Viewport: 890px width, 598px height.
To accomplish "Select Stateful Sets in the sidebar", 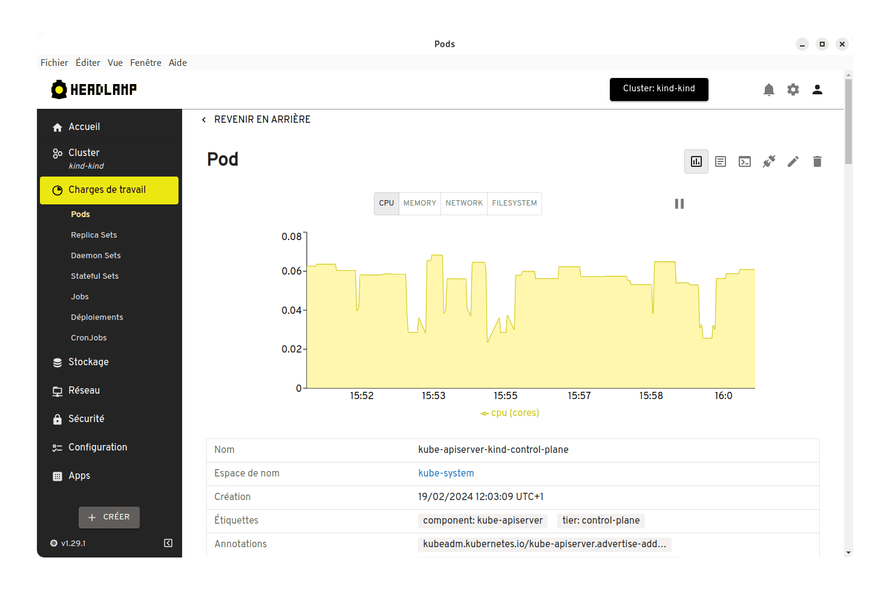I will (94, 276).
